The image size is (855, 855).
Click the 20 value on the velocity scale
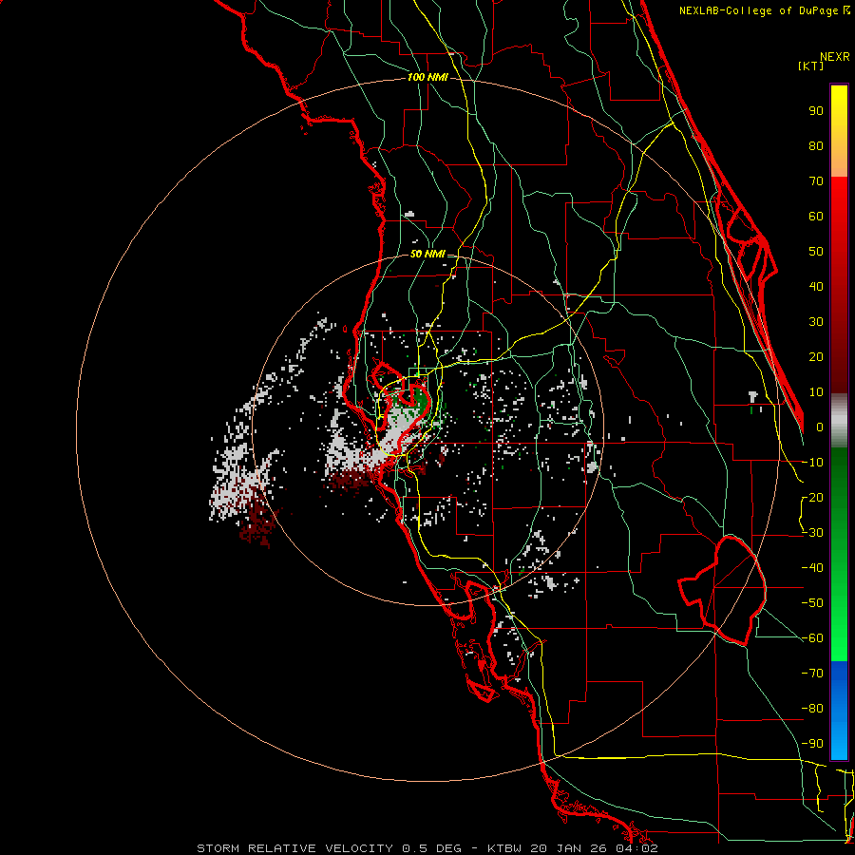coord(816,356)
